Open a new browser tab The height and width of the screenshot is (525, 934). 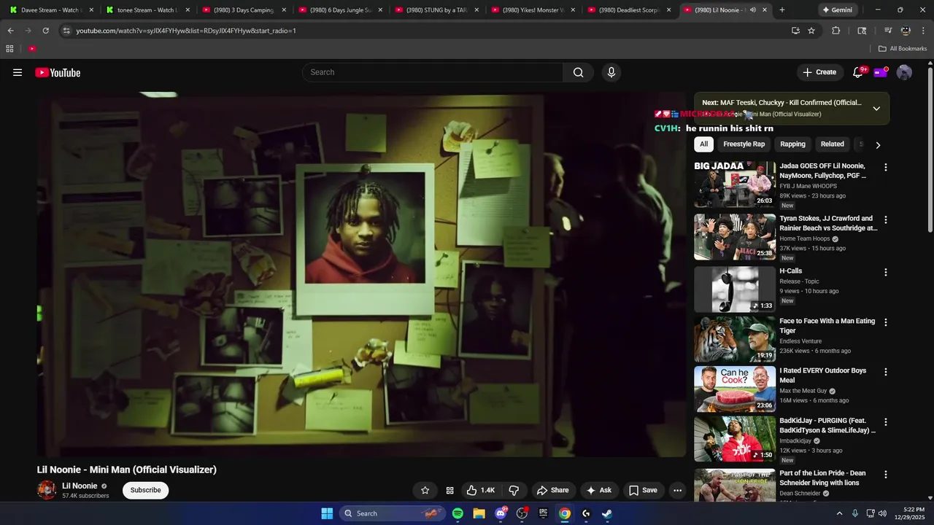782,10
